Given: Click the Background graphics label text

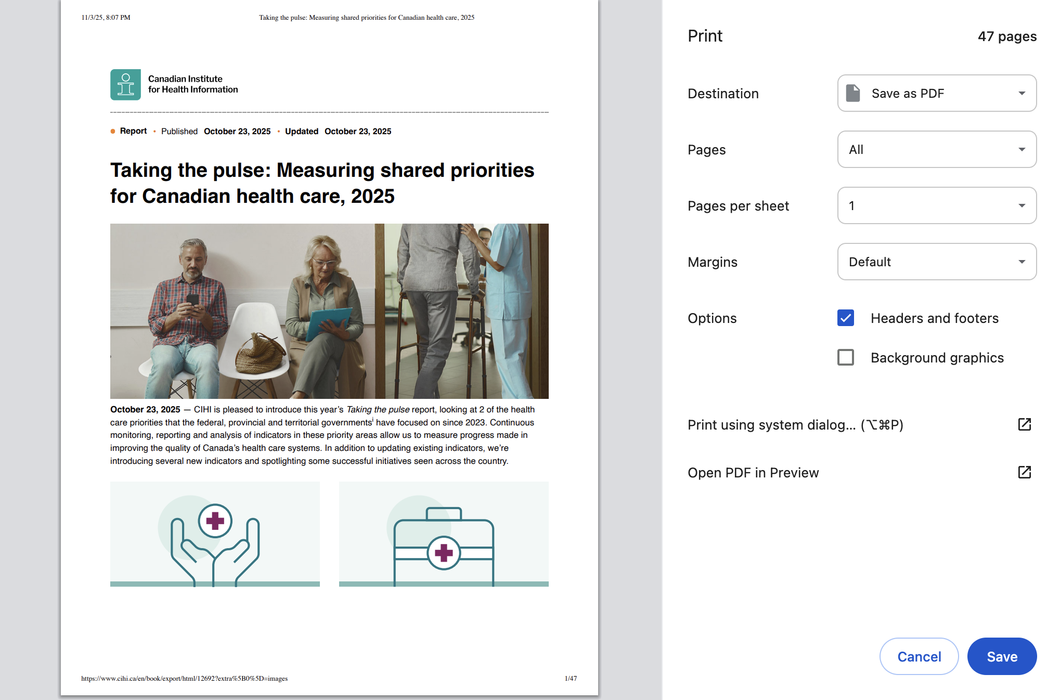Looking at the screenshot, I should coord(937,358).
